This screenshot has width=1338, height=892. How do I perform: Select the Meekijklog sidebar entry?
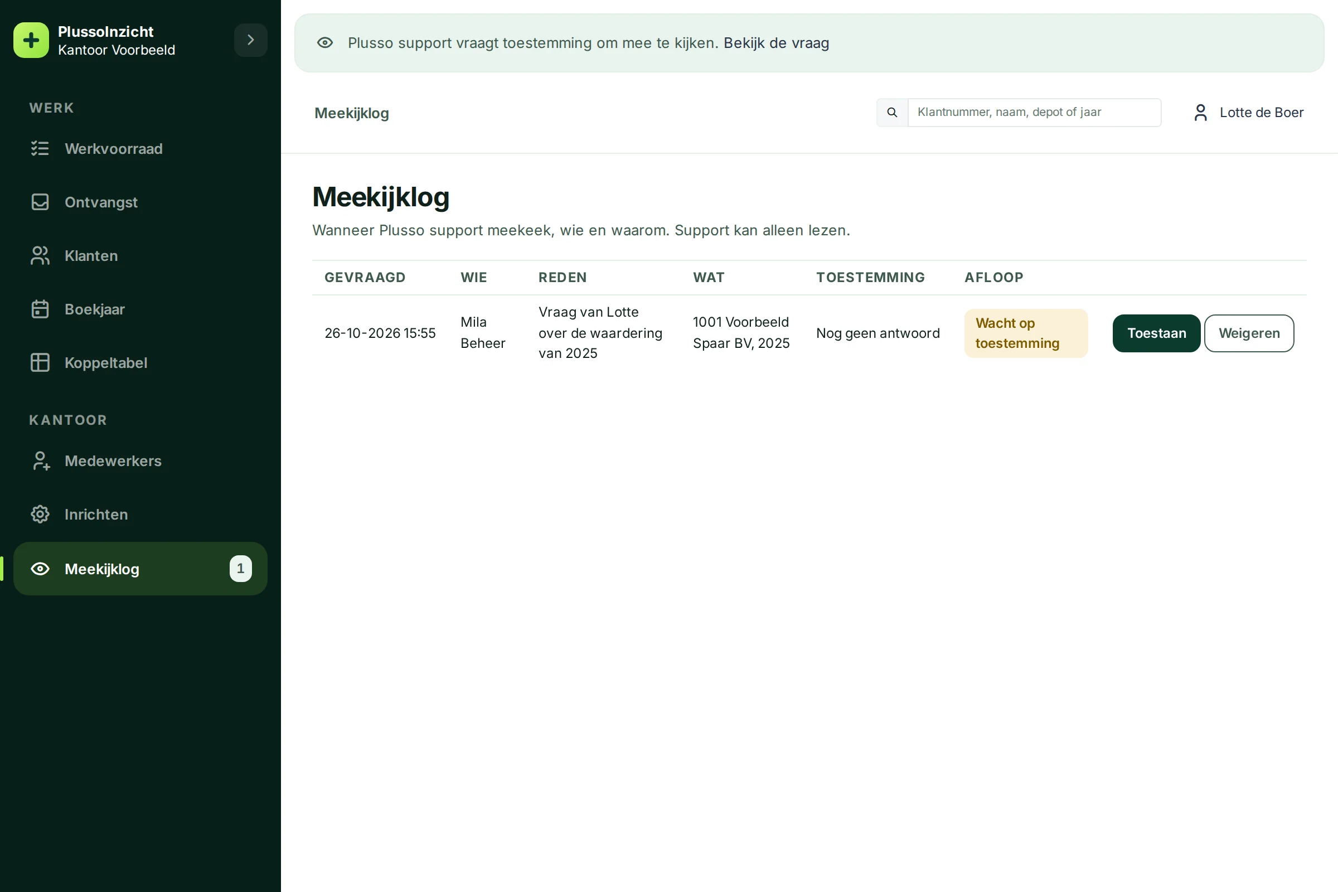click(x=140, y=569)
